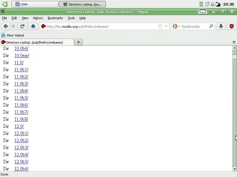Open the 10.0esr/ directory link
This screenshot has height=177, width=237.
click(x=22, y=55)
